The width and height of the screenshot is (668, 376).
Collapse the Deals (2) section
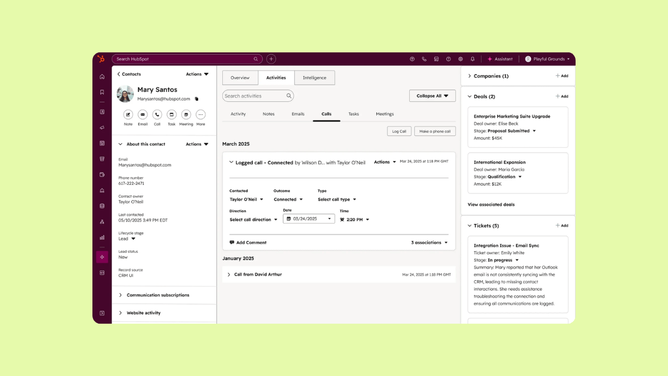point(470,96)
